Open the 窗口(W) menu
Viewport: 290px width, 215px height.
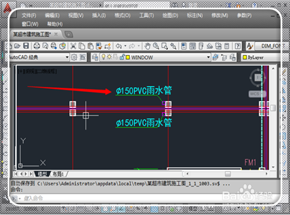[x=30, y=24]
